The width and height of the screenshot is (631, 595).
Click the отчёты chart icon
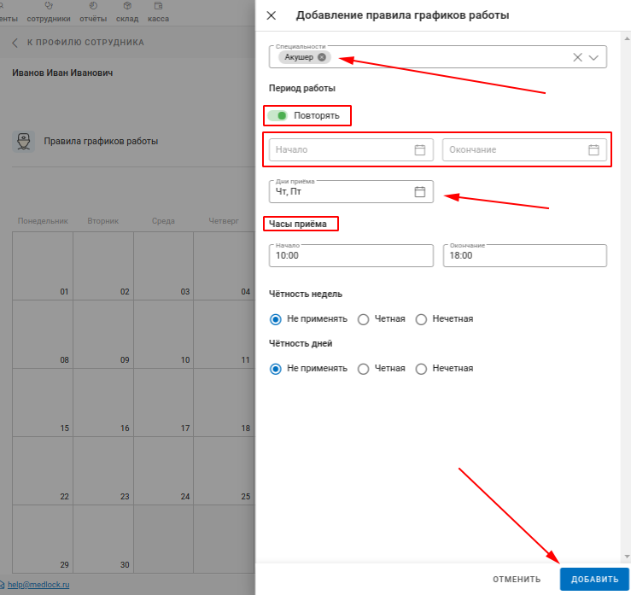coord(93,6)
